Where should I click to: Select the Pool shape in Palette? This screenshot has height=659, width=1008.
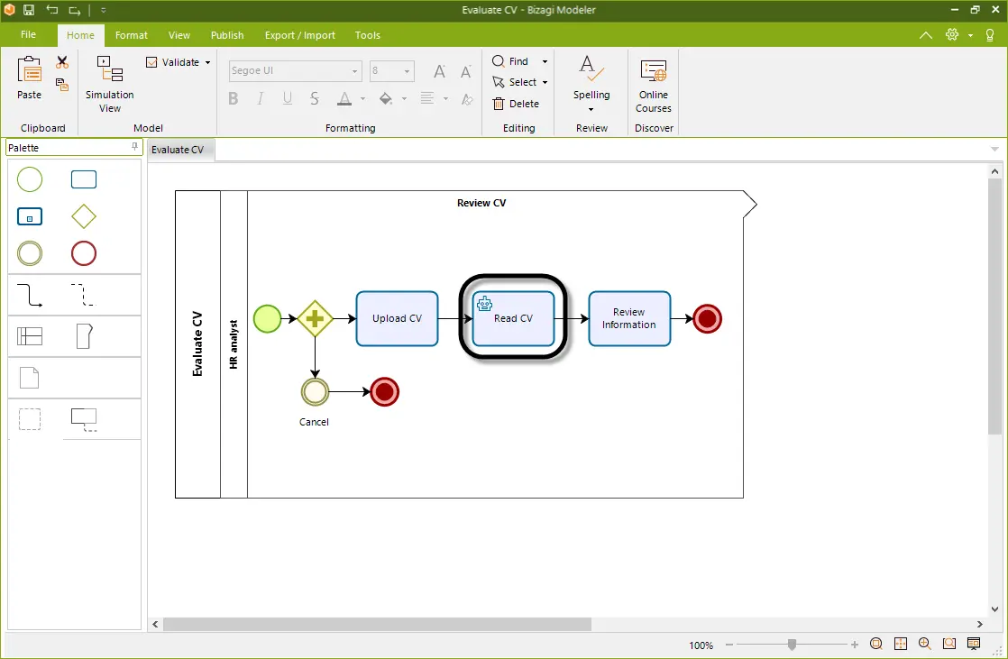click(x=30, y=336)
